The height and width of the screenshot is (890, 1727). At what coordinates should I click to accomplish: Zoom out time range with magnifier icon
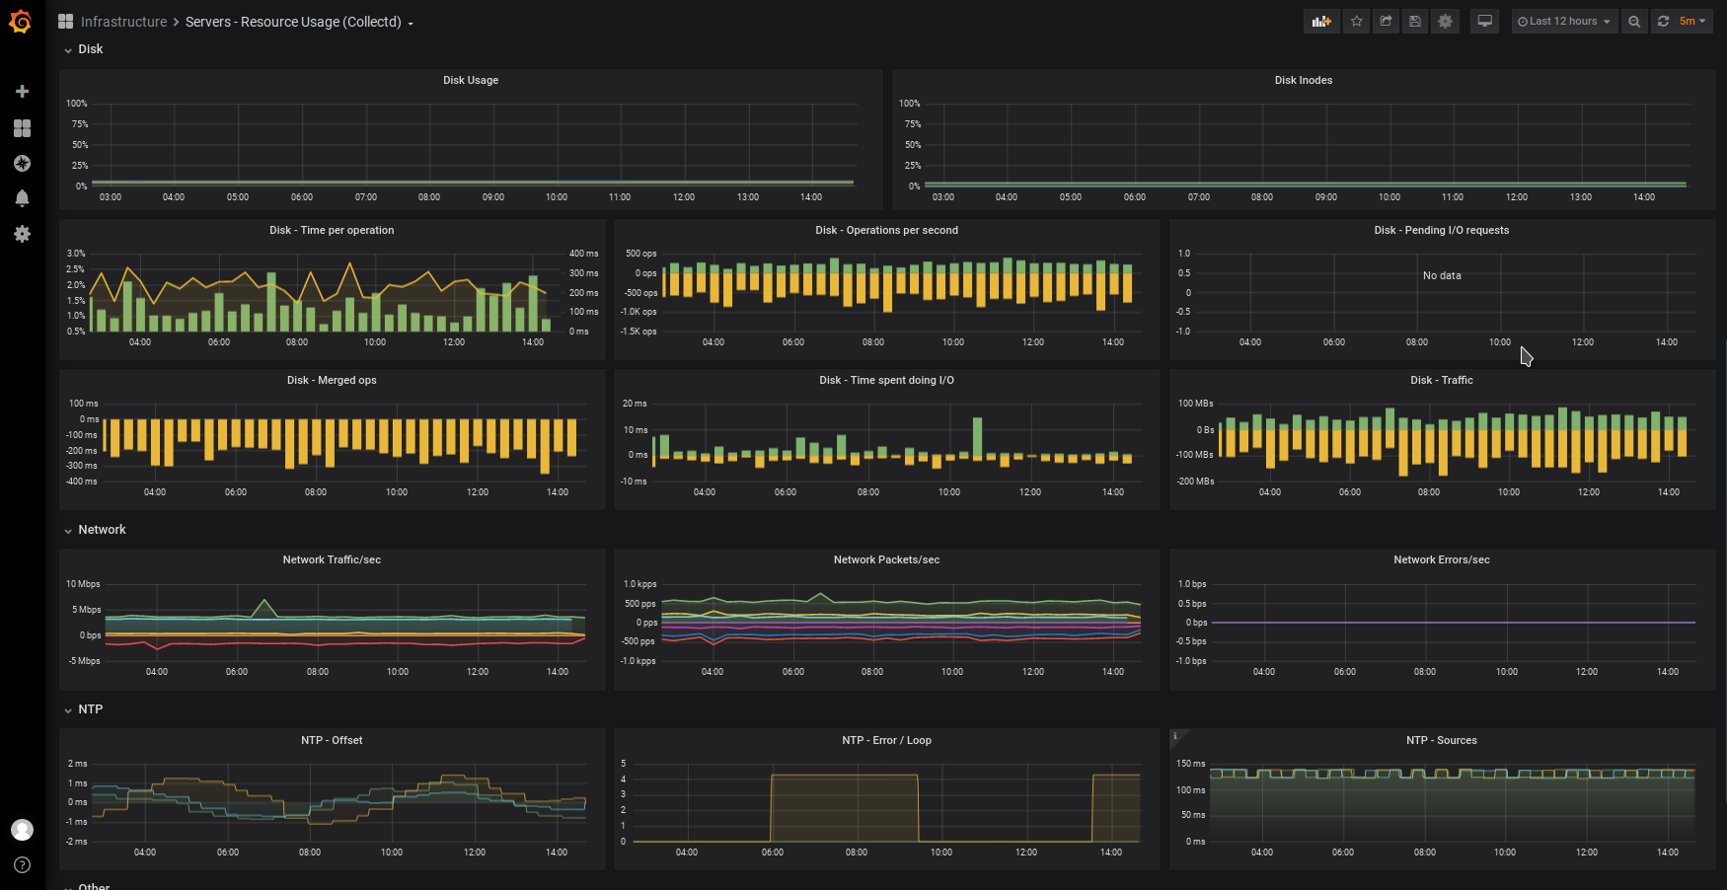point(1634,21)
